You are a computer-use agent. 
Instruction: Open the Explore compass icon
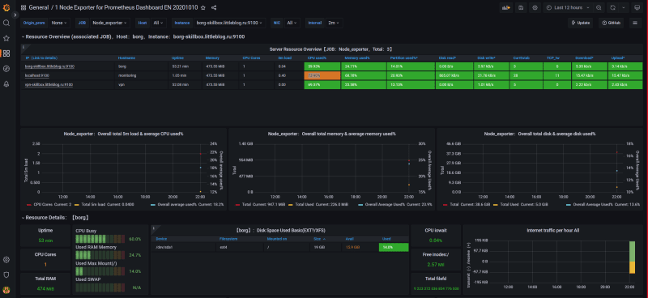click(6, 69)
